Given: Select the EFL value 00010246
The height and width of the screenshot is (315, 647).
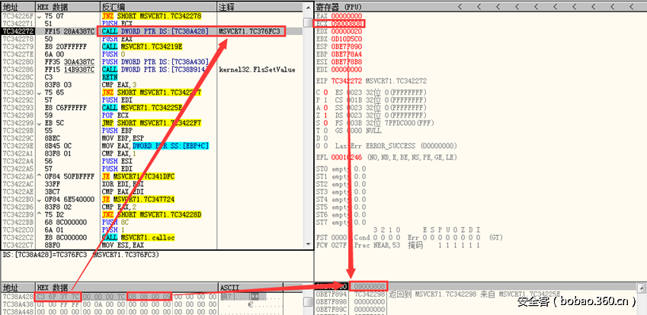Looking at the screenshot, I should pyautogui.click(x=348, y=157).
